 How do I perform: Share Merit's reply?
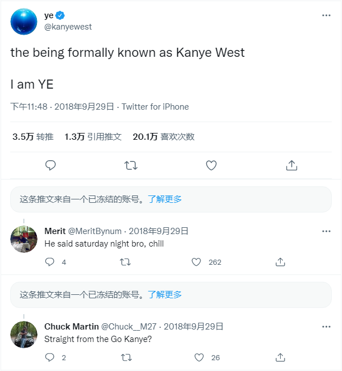point(280,262)
